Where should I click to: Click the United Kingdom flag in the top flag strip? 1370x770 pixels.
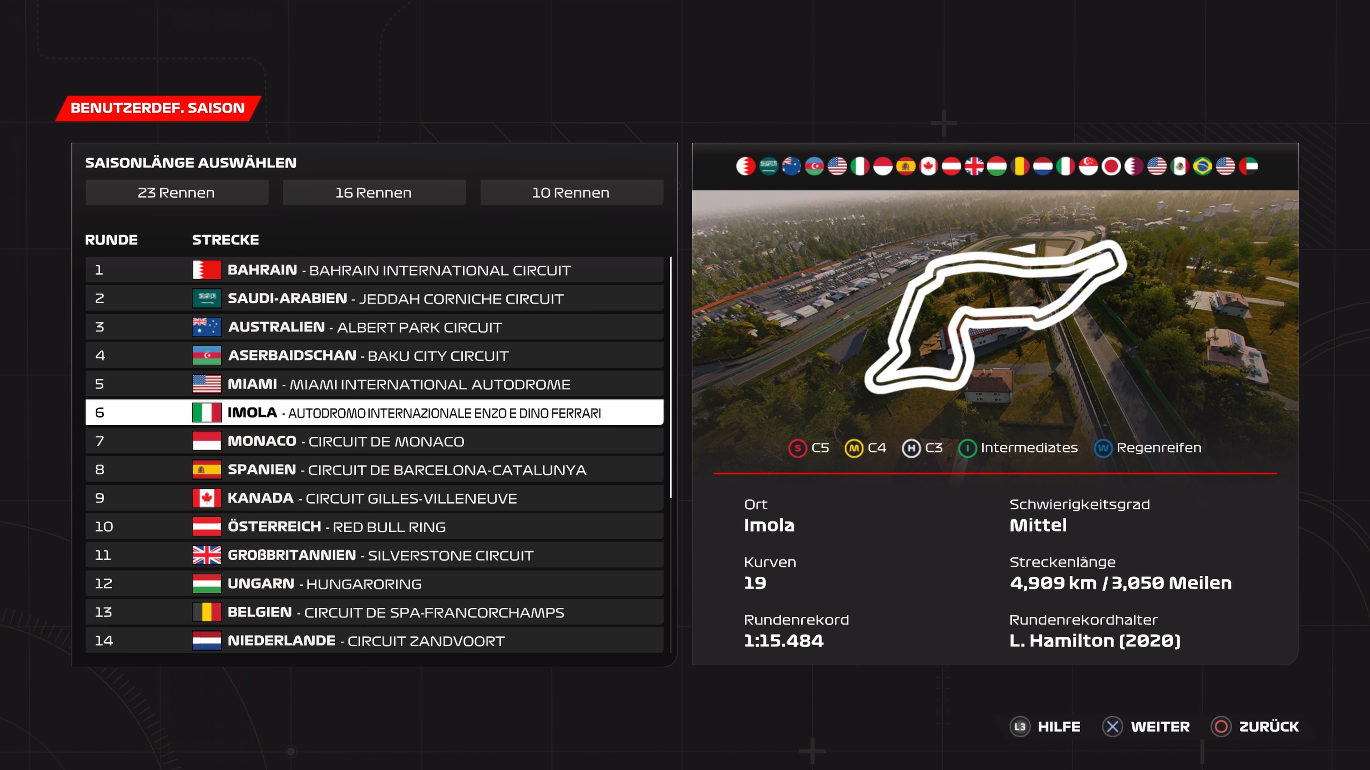click(974, 166)
